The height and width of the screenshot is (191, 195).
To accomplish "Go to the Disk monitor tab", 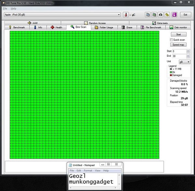I will [x=178, y=27].
